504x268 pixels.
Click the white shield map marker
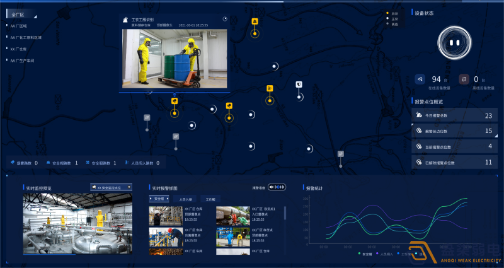coord(299,84)
